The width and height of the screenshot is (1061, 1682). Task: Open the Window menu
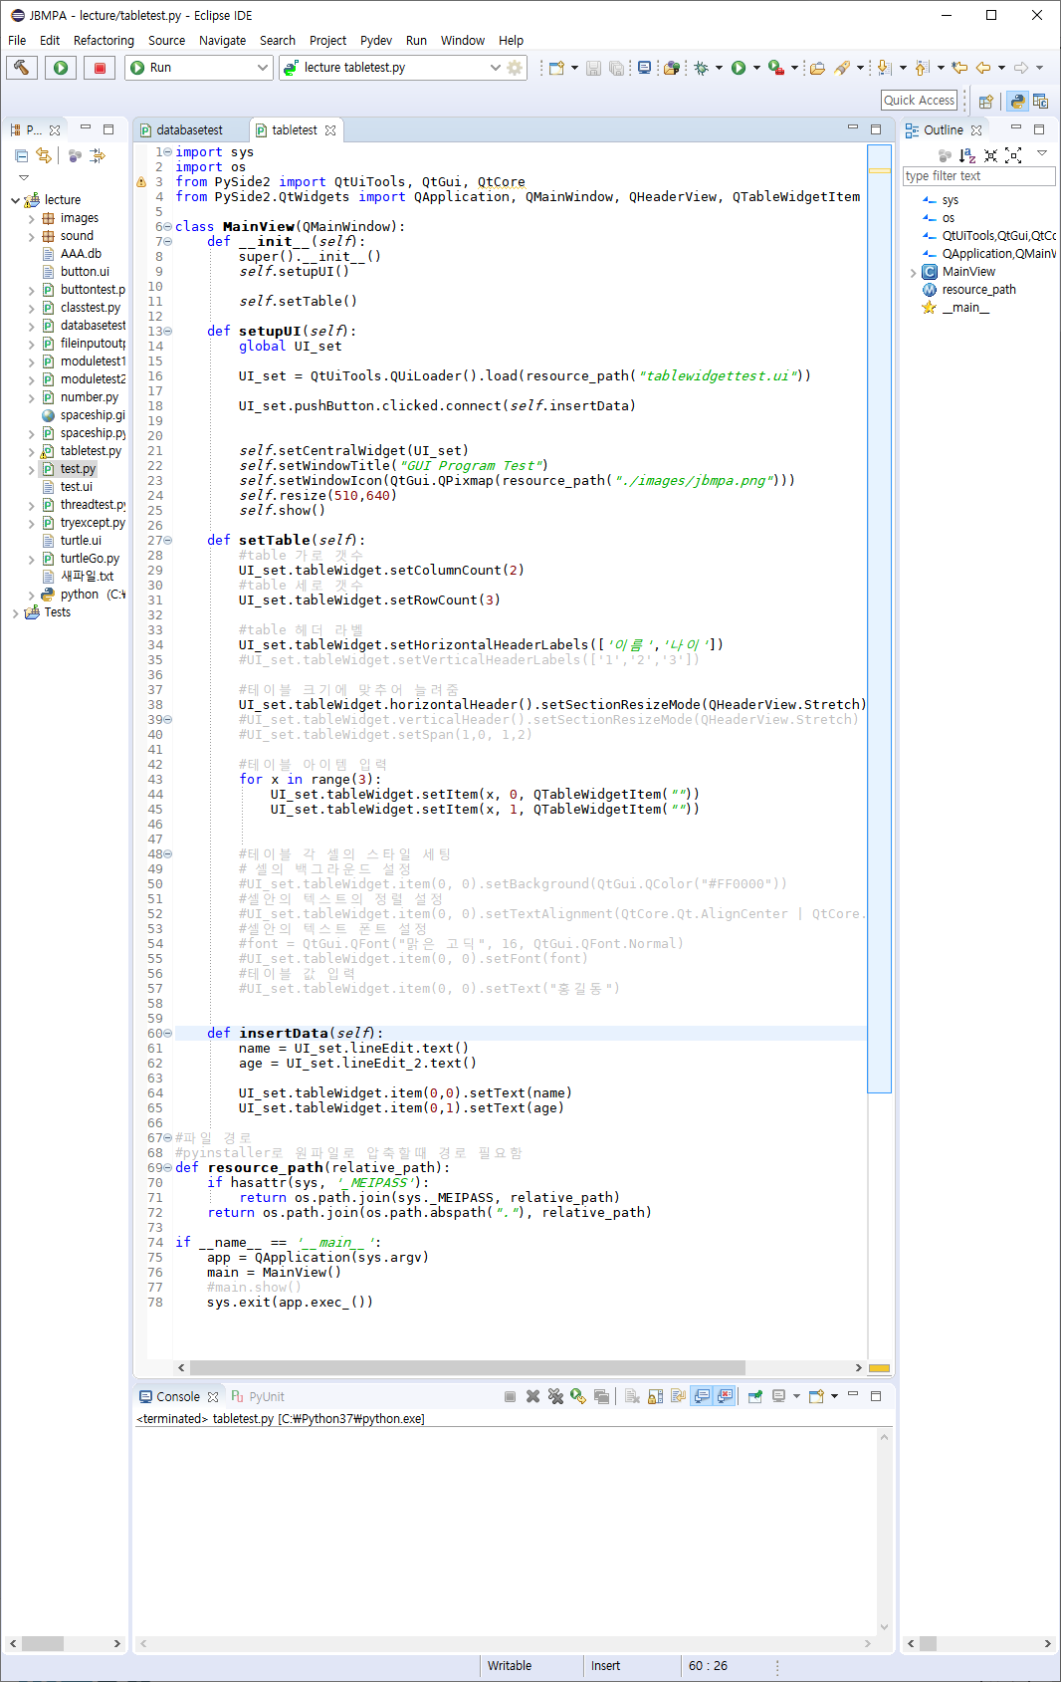tap(463, 41)
